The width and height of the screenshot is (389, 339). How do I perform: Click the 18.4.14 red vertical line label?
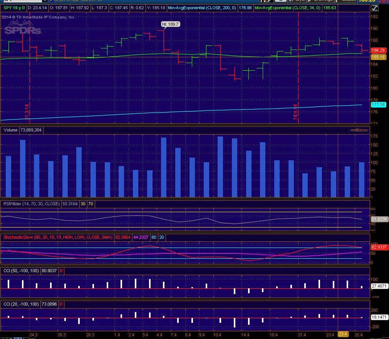pyautogui.click(x=295, y=112)
